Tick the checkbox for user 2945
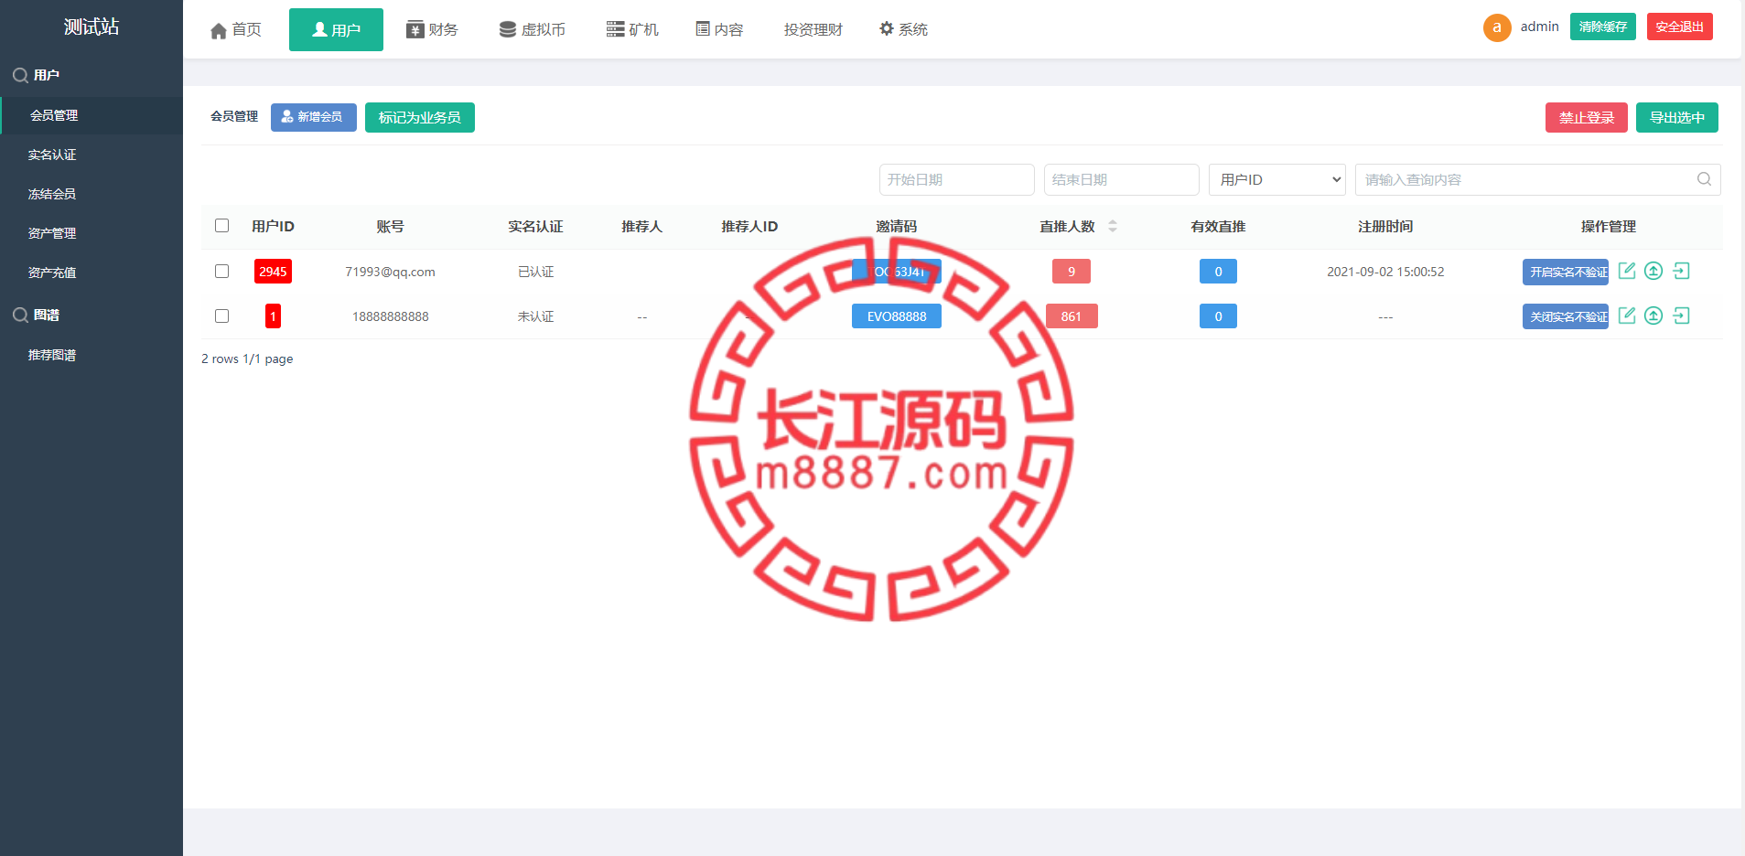Image resolution: width=1745 pixels, height=856 pixels. 221,272
